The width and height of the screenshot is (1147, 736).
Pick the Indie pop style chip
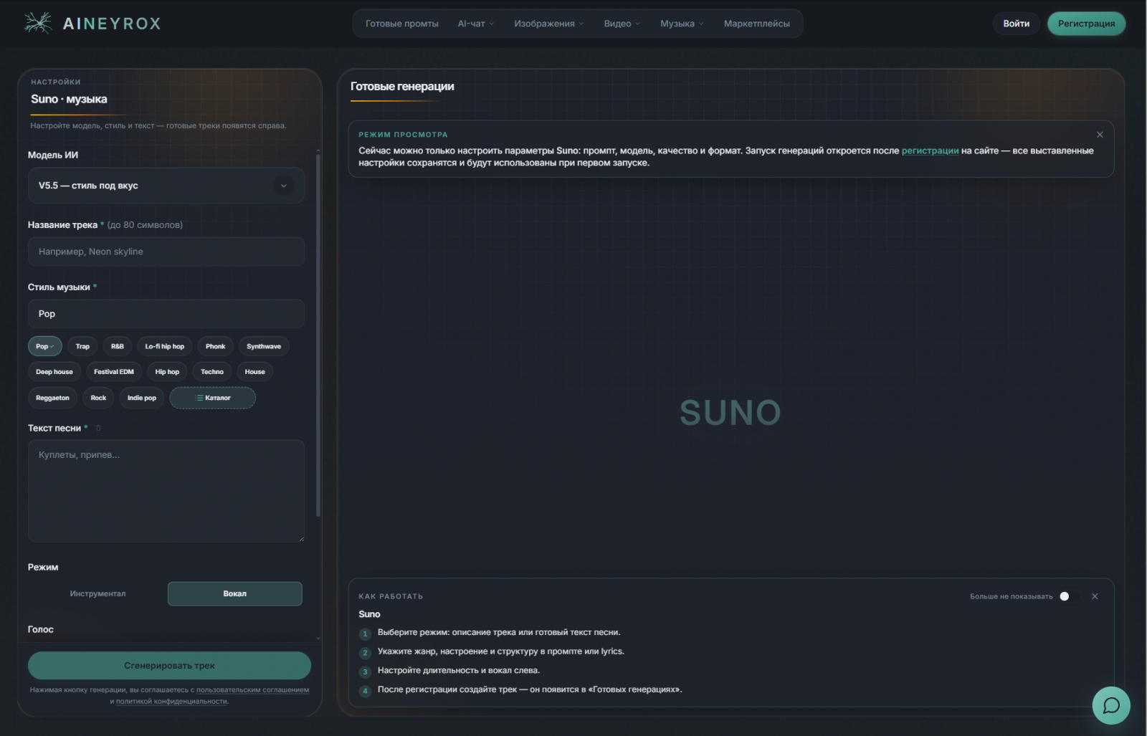tap(142, 398)
